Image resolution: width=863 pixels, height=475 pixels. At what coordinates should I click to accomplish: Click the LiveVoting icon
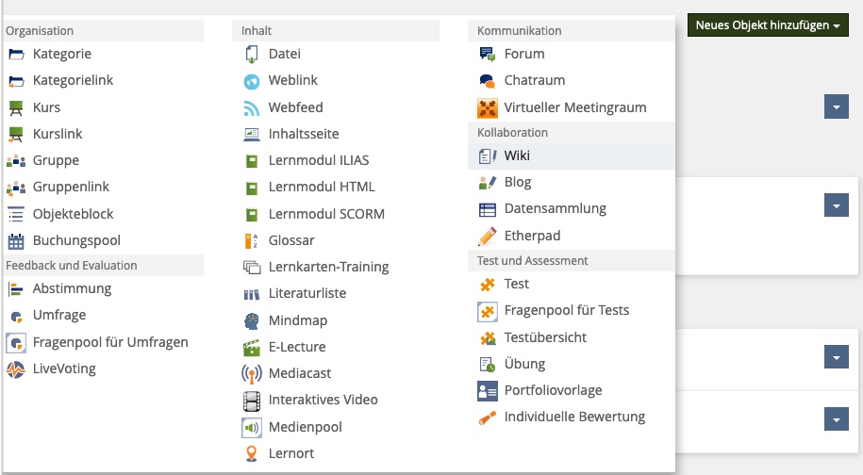pyautogui.click(x=16, y=369)
